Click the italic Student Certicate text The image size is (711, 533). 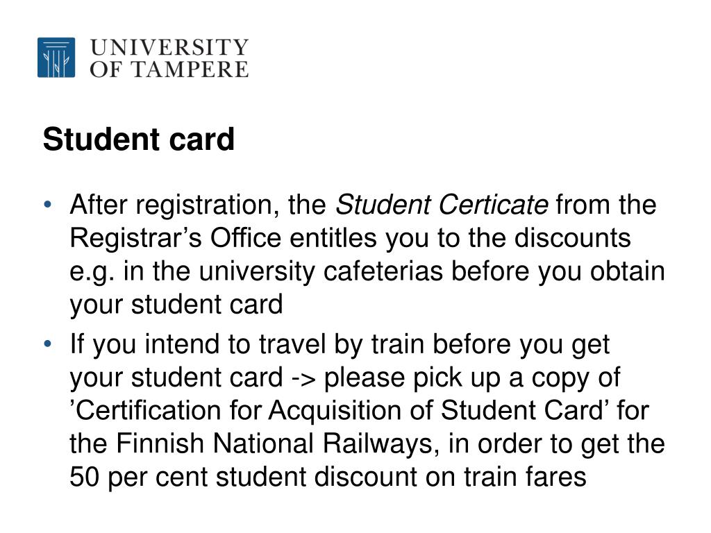coord(442,205)
